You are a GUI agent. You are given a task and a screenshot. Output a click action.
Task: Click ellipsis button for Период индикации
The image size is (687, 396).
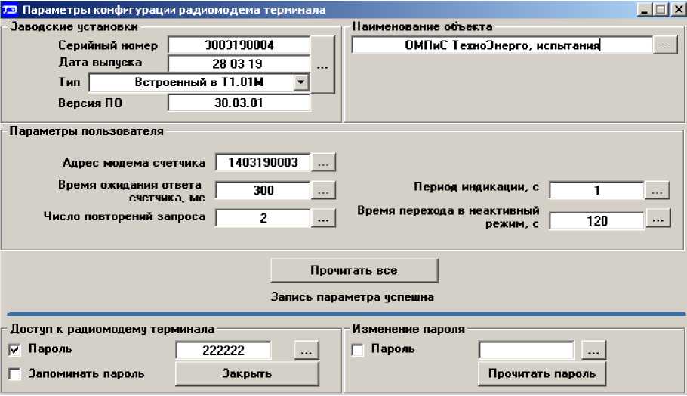point(658,190)
